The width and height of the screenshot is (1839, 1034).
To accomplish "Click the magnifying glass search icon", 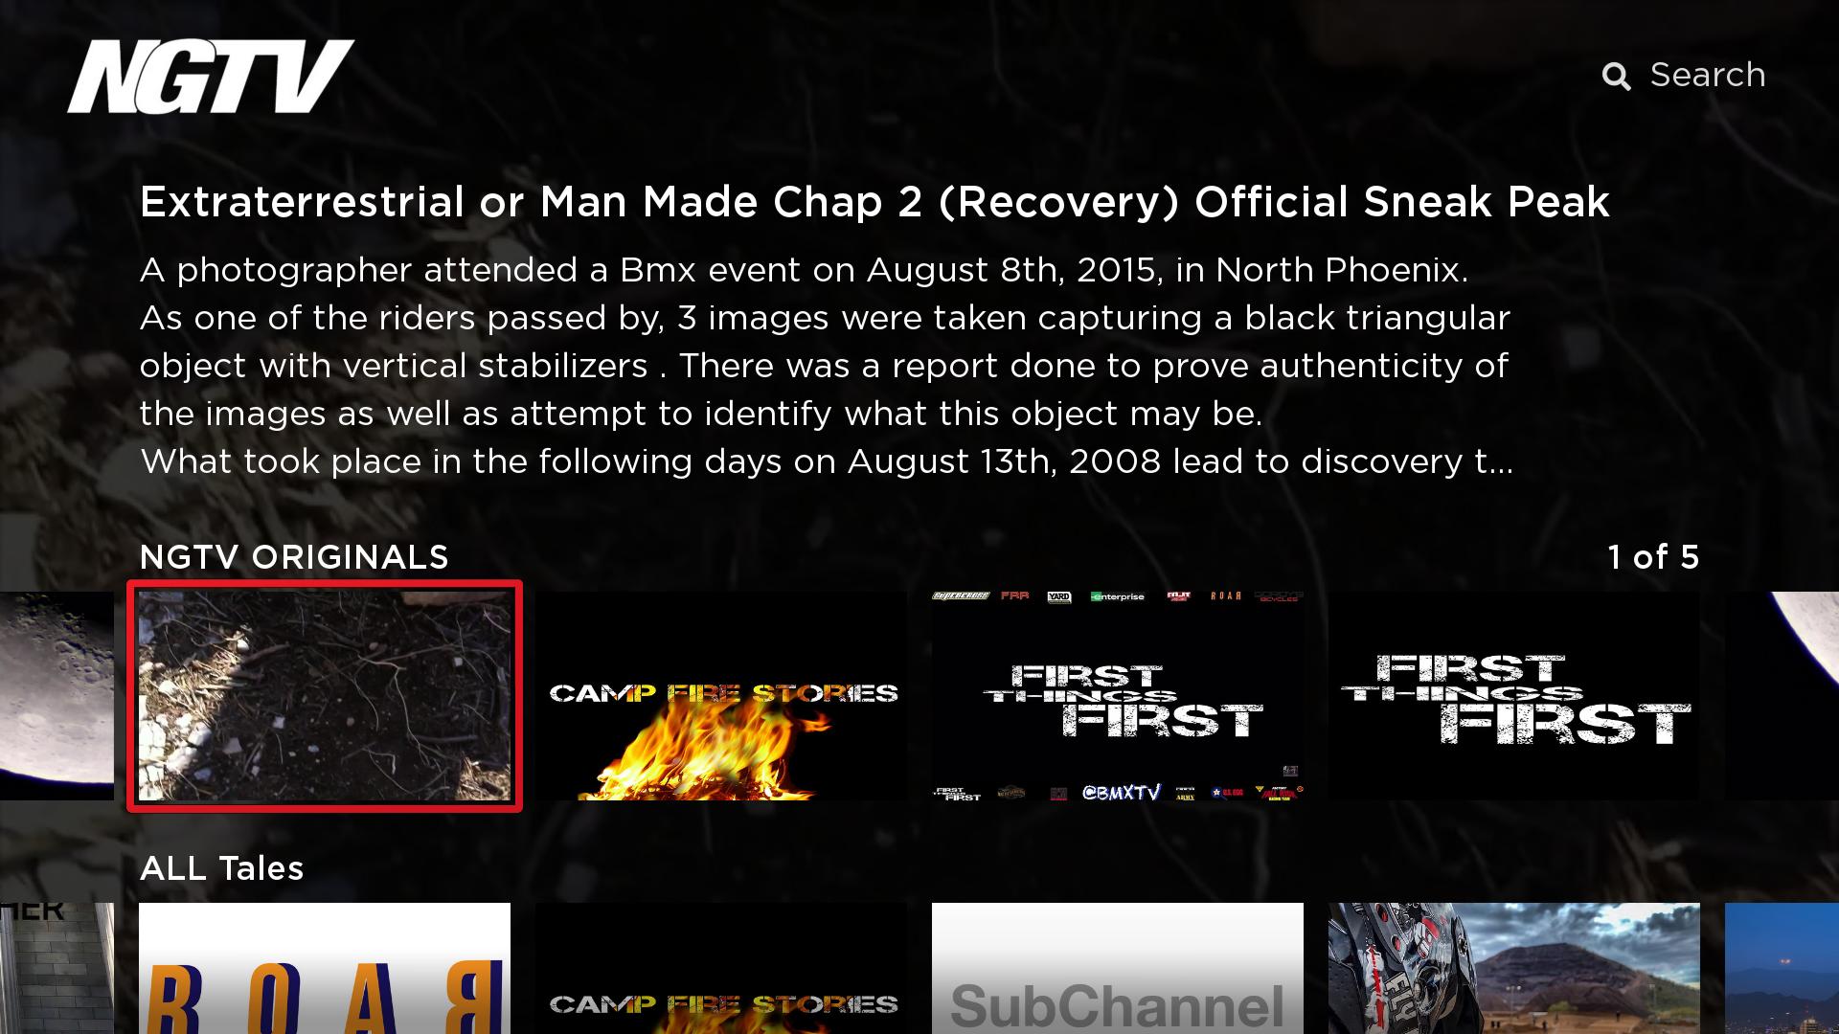I will (1616, 77).
